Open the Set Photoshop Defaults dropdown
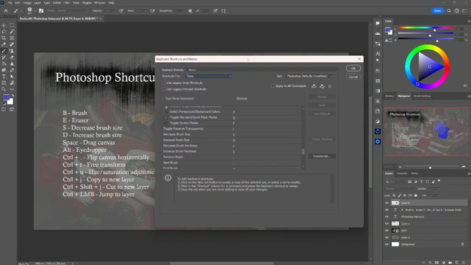 point(309,77)
